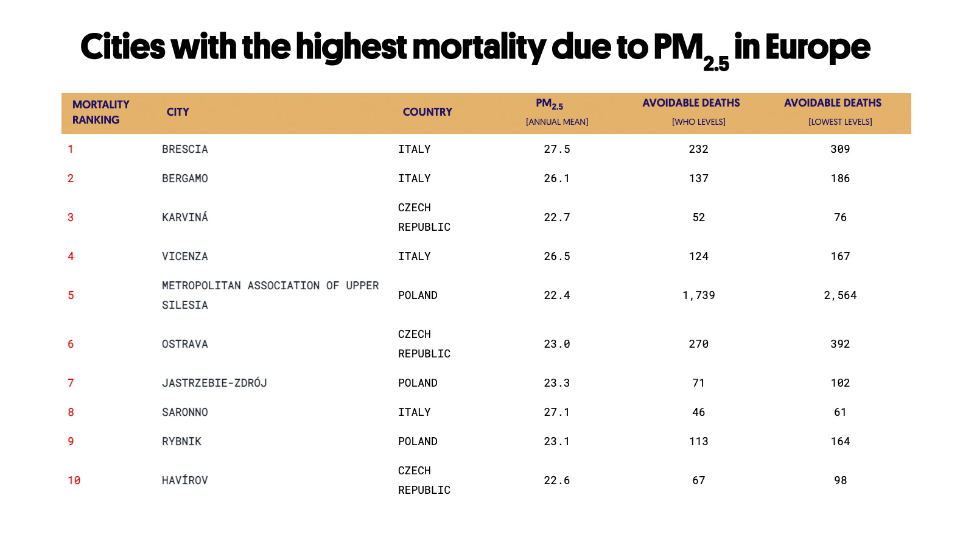The image size is (974, 548).
Task: Click the City column header
Action: tap(178, 112)
